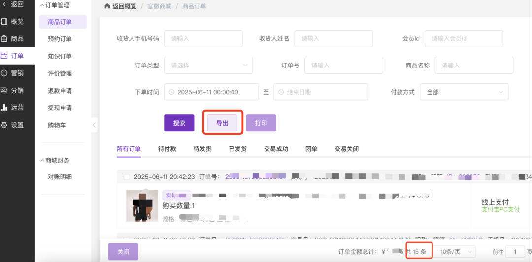Open 退款申请 in the side menu
The height and width of the screenshot is (262, 532).
pyautogui.click(x=60, y=91)
